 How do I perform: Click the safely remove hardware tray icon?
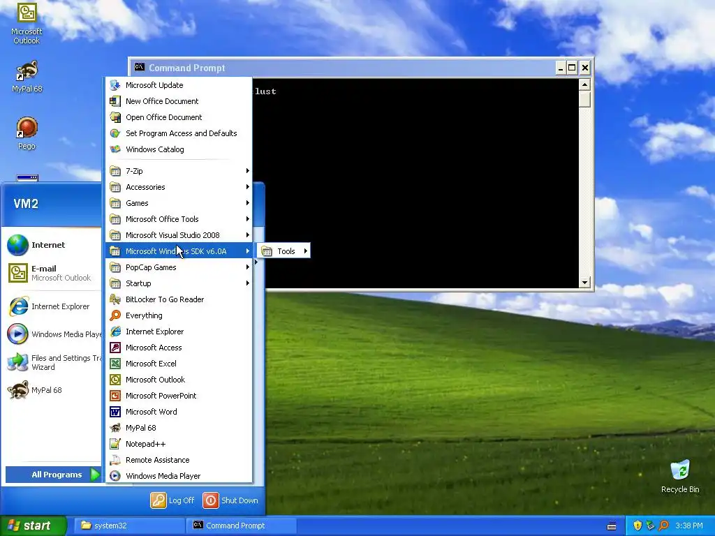coord(651,526)
